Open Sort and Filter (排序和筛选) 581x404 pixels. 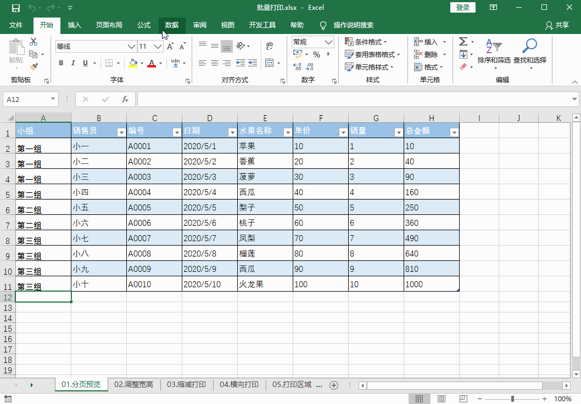point(494,54)
